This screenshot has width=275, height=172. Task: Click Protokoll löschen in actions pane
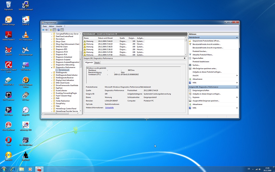[x=200, y=51]
